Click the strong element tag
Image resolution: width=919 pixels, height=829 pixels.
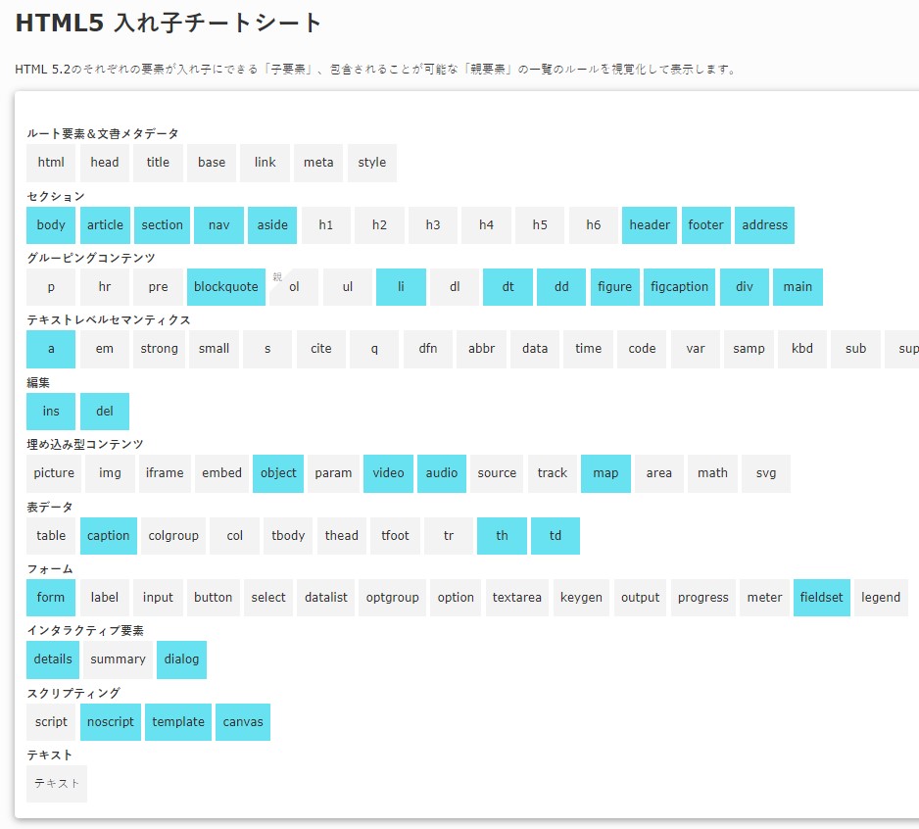[159, 349]
